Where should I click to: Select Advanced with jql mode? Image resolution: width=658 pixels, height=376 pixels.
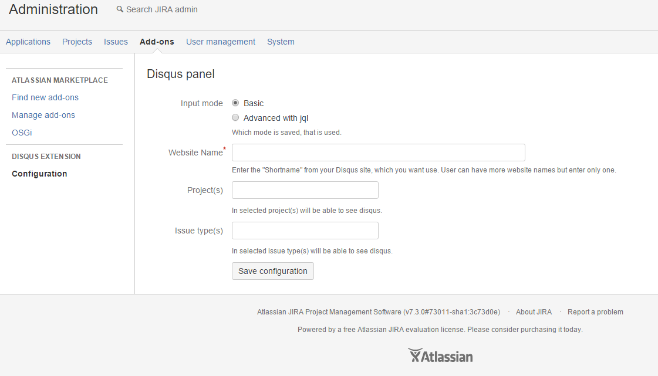(235, 117)
